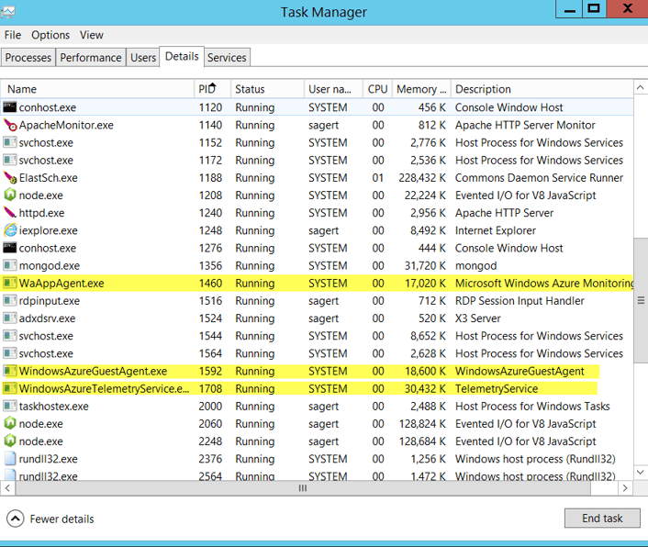
Task: Select the Details tab
Action: [182, 56]
